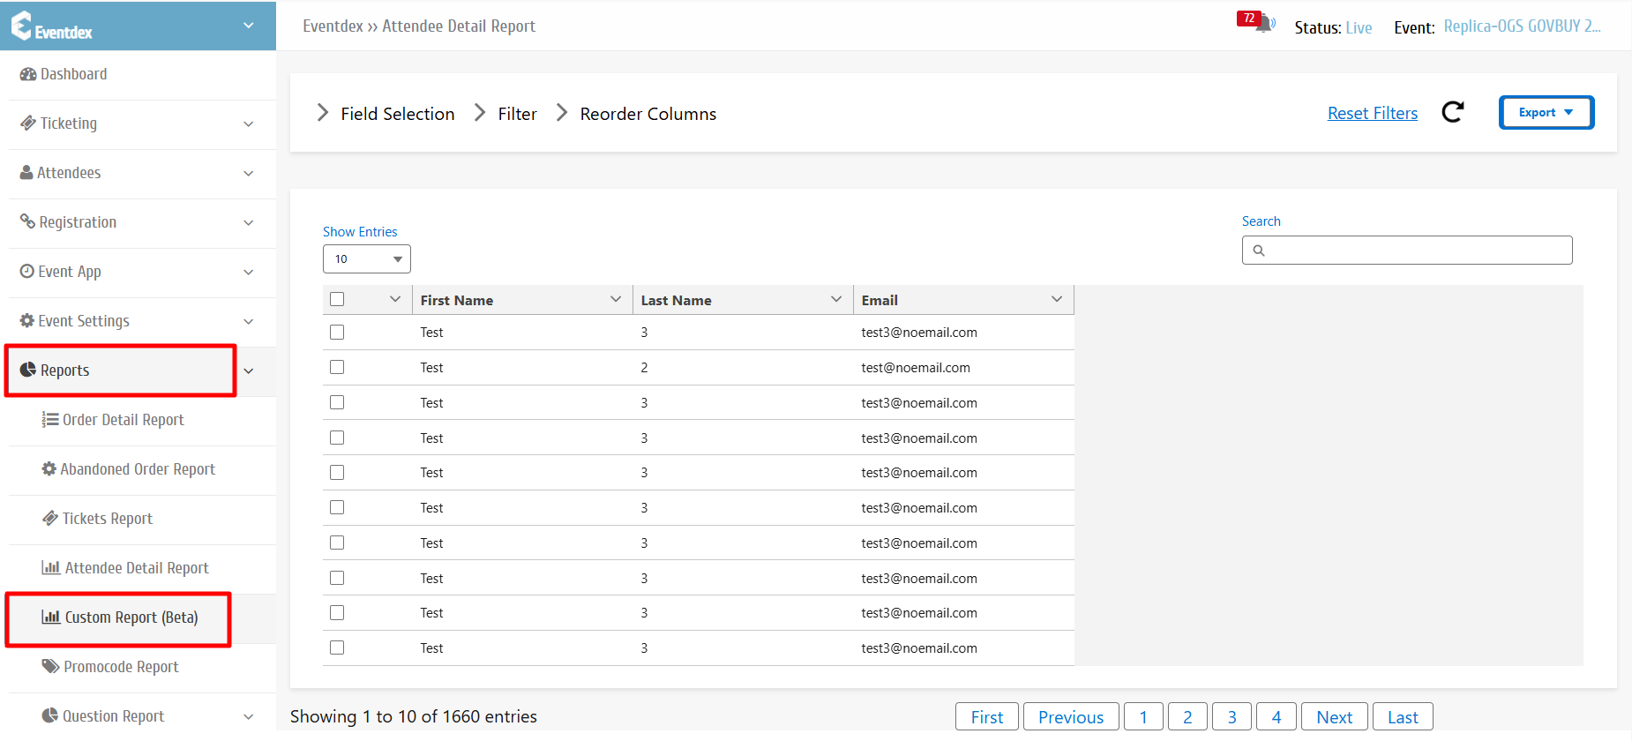
Task: Select Custom Report (Beta) in sidebar
Action: (131, 617)
